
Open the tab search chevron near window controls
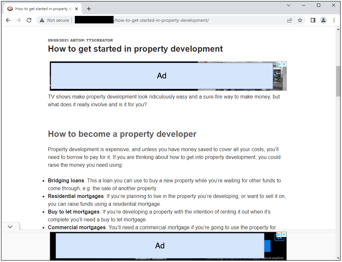[x=289, y=6]
